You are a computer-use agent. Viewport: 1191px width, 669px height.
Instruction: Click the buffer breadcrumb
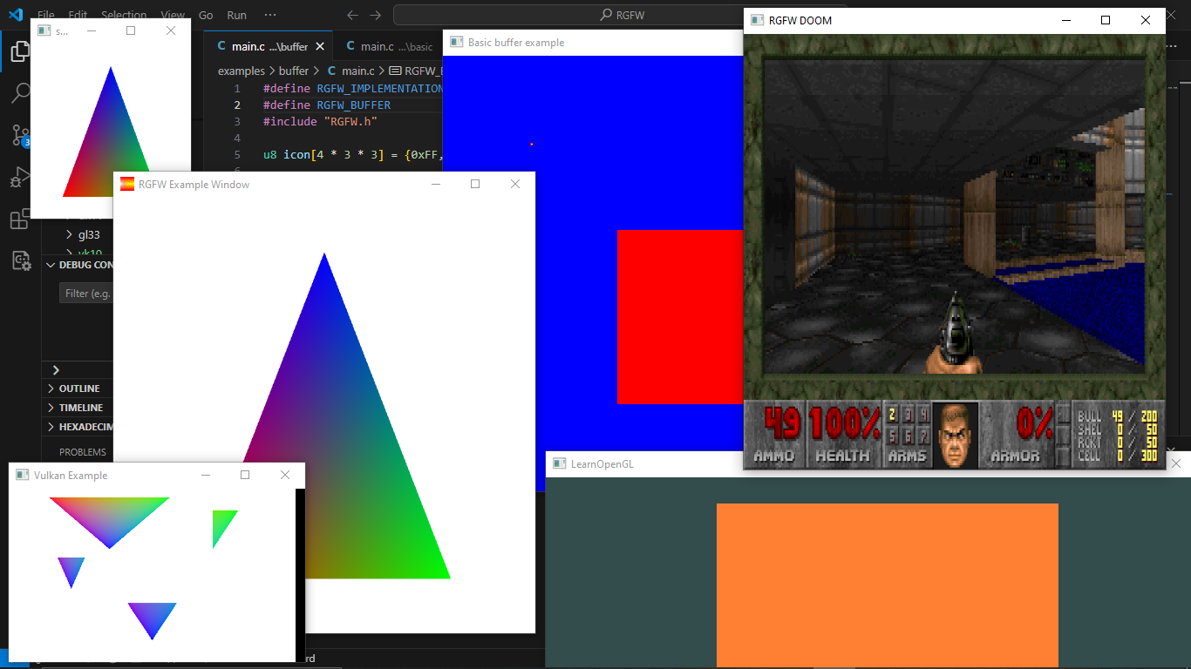[x=294, y=71]
